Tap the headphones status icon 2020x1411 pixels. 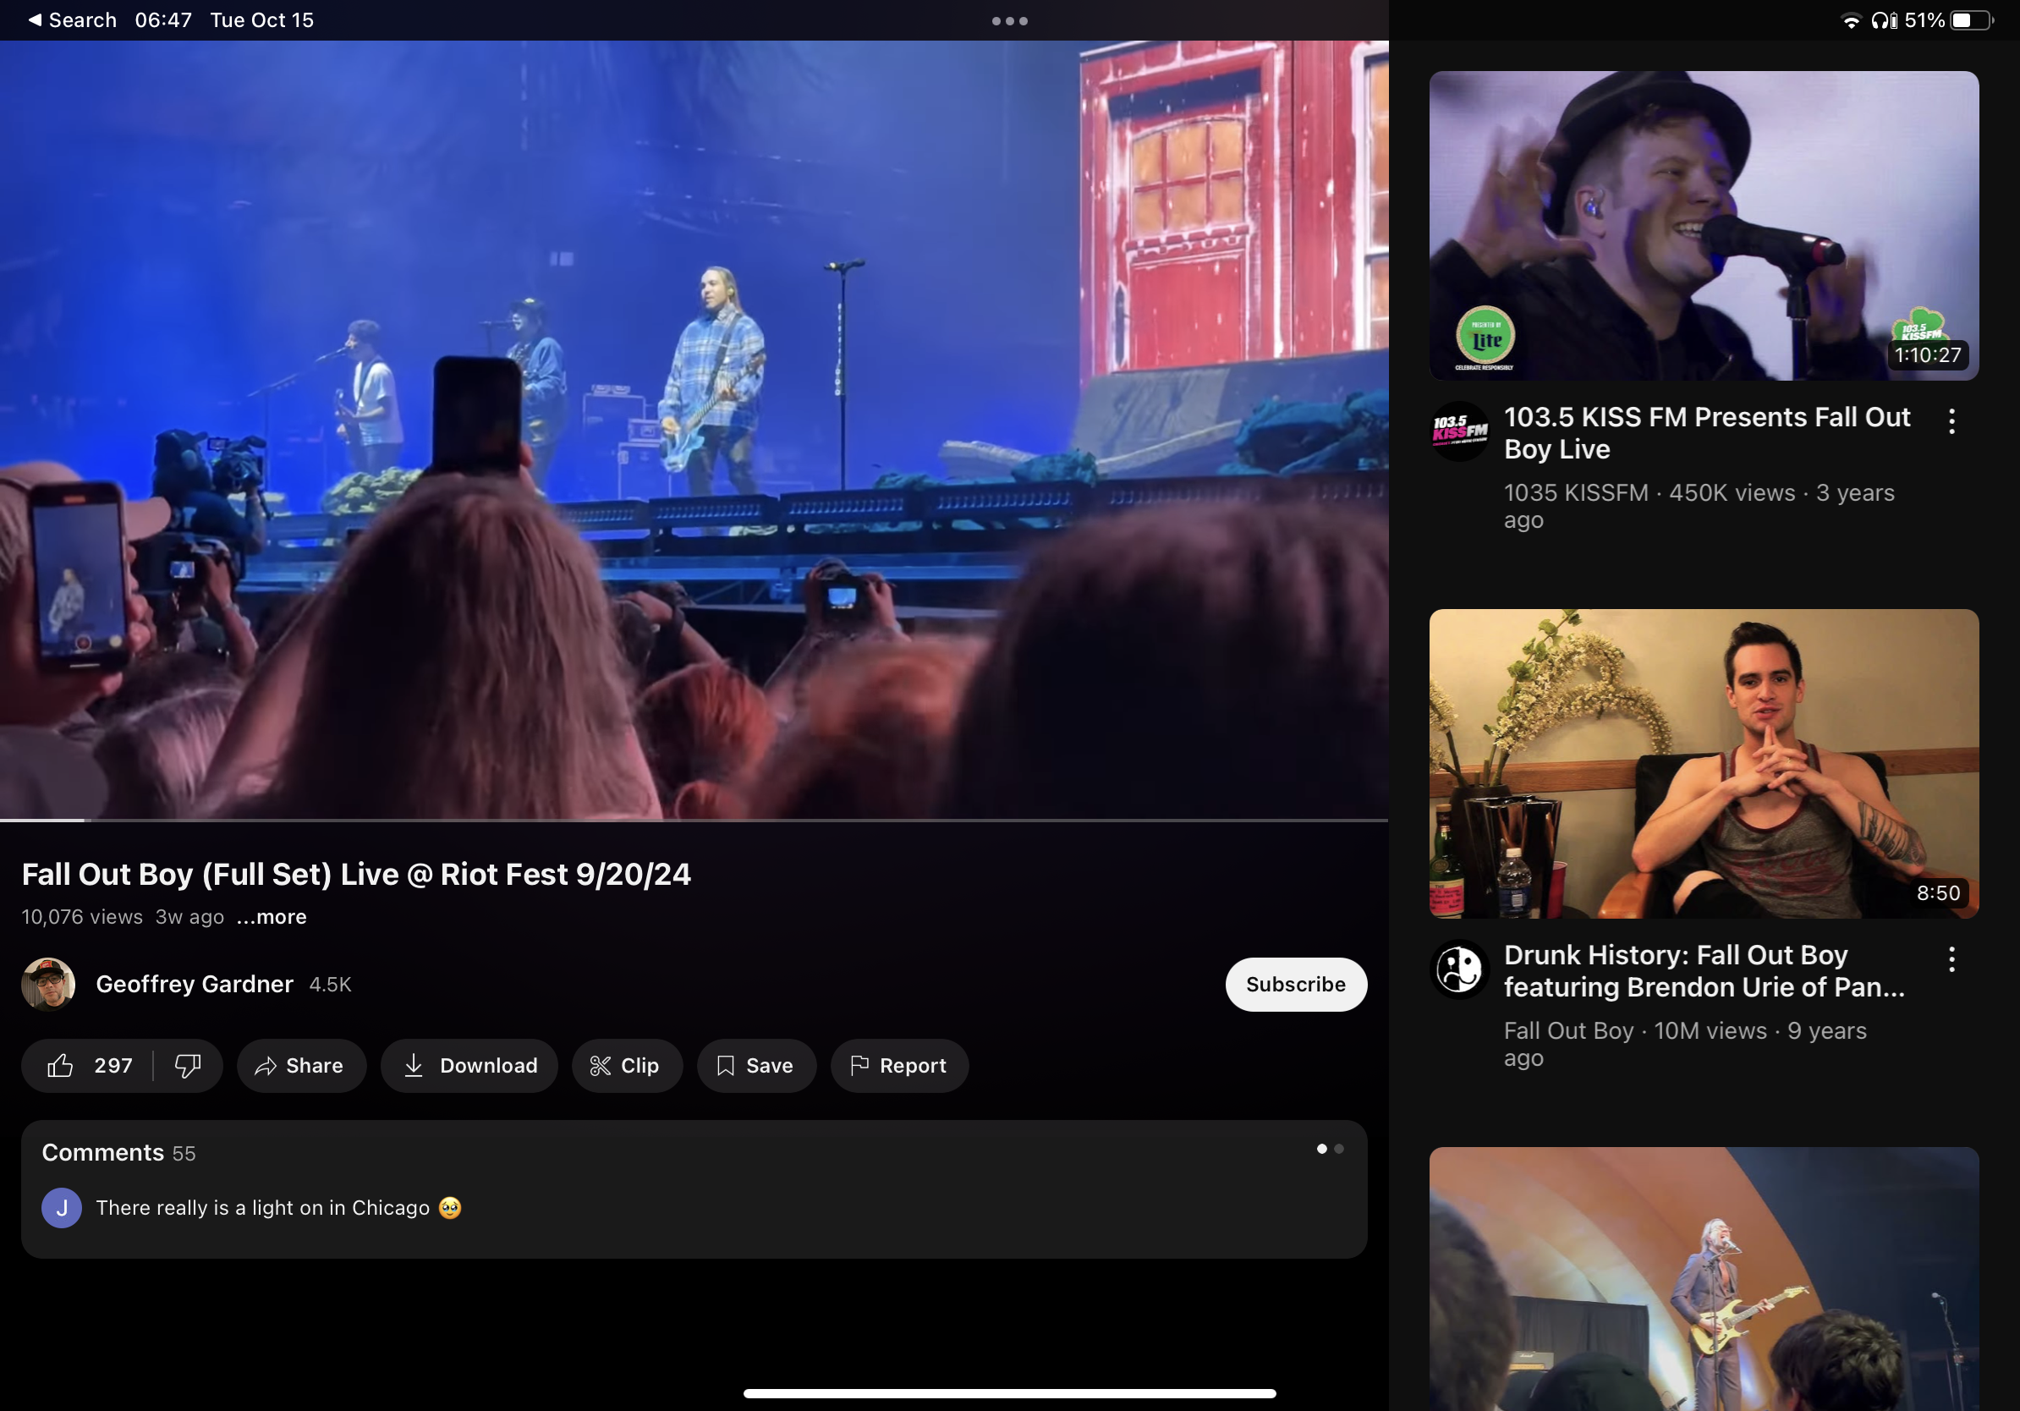click(1884, 20)
